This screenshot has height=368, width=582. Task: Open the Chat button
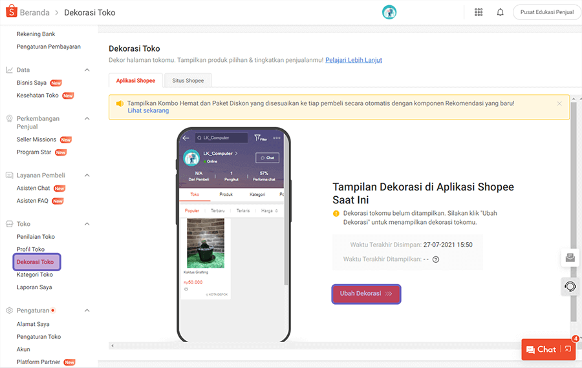(542, 349)
